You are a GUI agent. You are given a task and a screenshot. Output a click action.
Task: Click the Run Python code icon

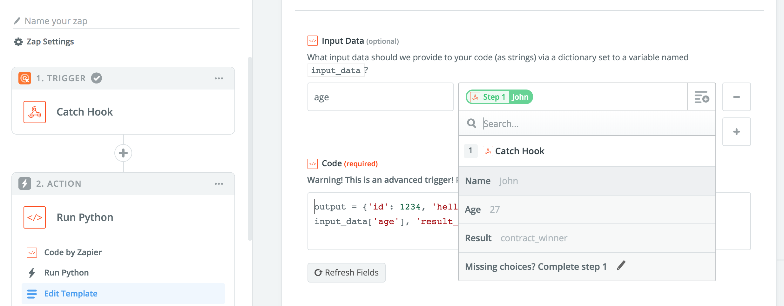tap(35, 217)
